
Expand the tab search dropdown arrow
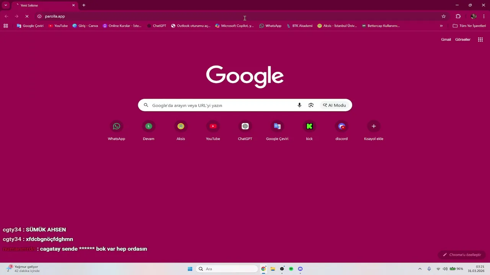click(6, 5)
